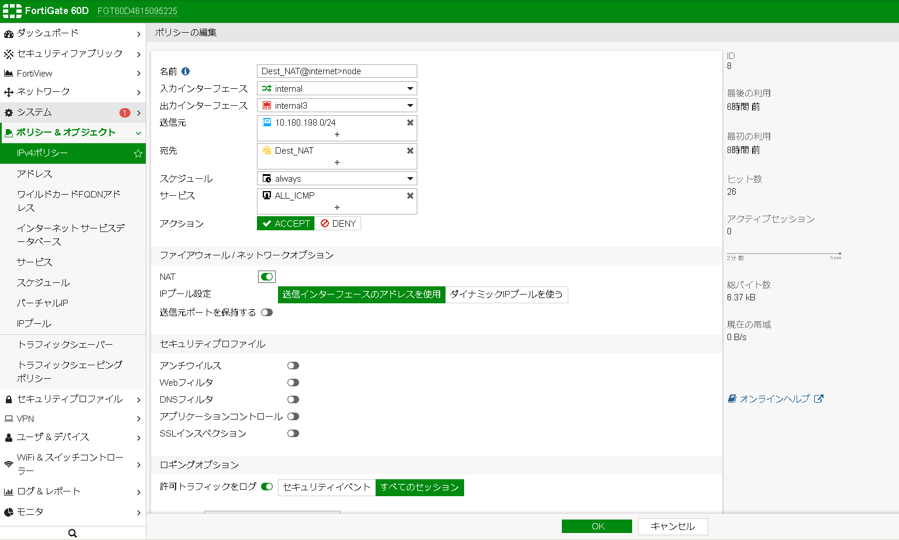The image size is (899, 540).
Task: Click the Security Profiles lock icon
Action: (x=8, y=399)
